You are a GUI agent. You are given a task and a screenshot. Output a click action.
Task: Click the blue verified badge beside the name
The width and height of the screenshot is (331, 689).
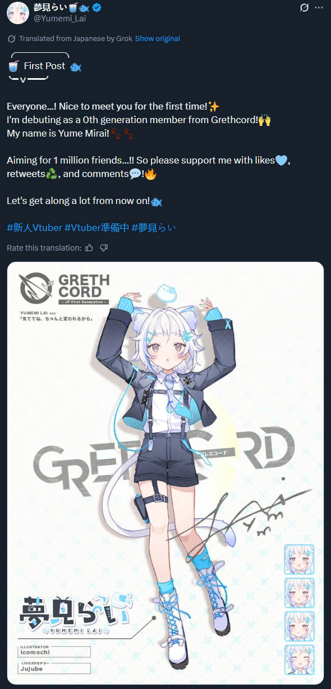click(96, 7)
